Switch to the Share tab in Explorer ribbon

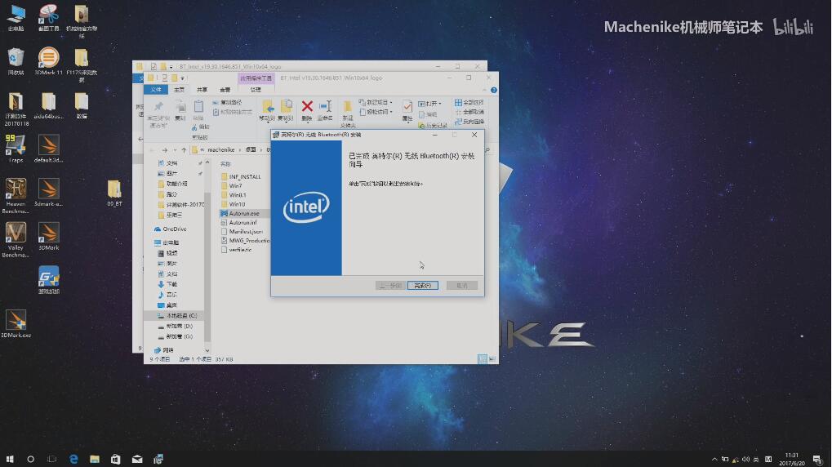click(202, 90)
